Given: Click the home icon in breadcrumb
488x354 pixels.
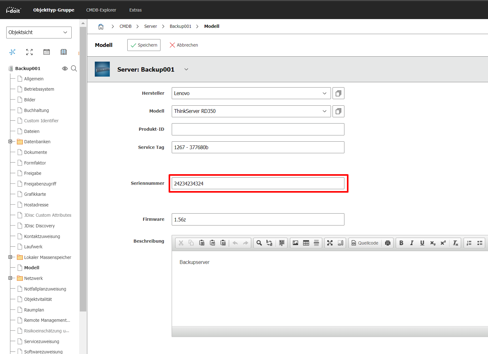Looking at the screenshot, I should 101,27.
